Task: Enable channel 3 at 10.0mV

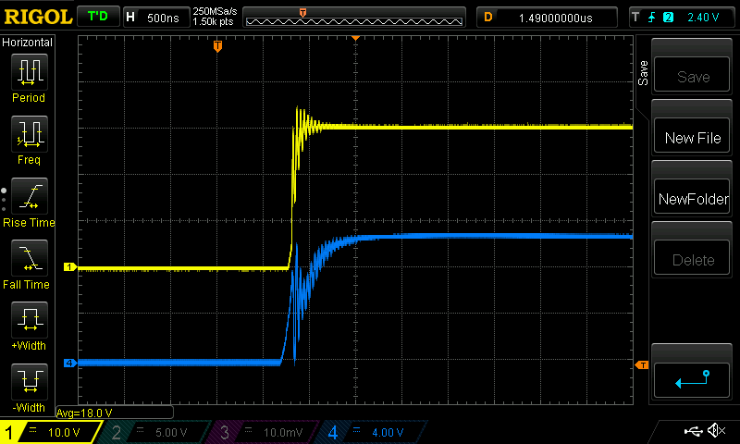Action: (264, 432)
